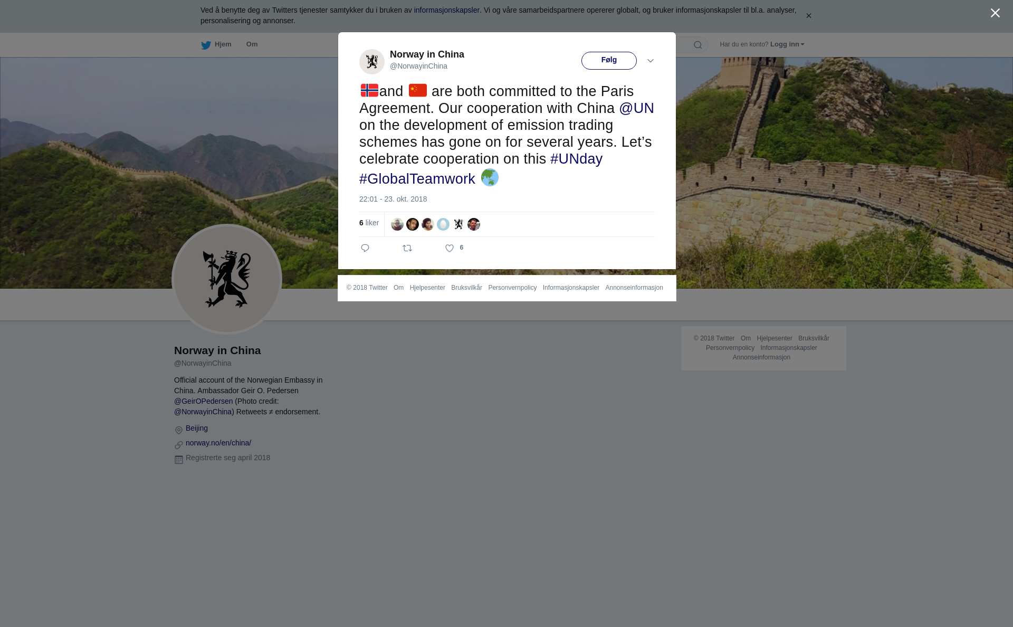1013x627 pixels.
Task: Open the #GlobalTeamwork hashtag
Action: point(417,179)
